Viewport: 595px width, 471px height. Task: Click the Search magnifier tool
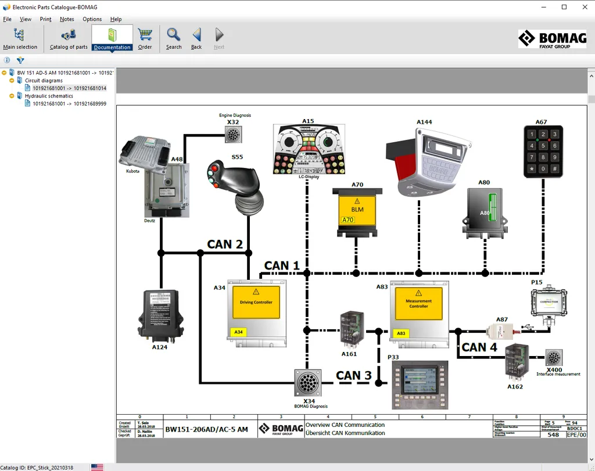coord(174,39)
